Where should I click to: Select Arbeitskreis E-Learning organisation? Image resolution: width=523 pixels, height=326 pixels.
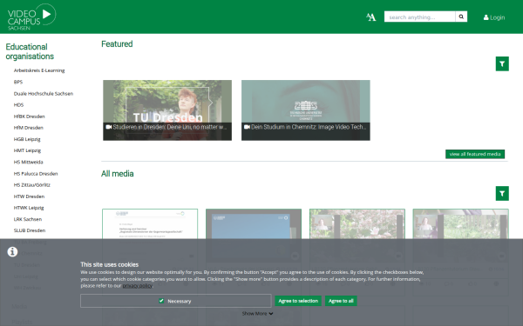point(39,70)
